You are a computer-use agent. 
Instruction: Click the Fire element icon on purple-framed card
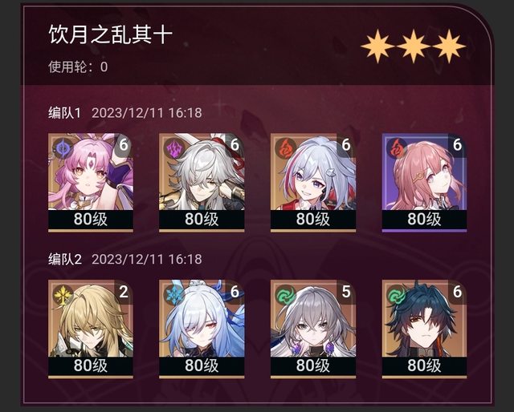coord(397,148)
